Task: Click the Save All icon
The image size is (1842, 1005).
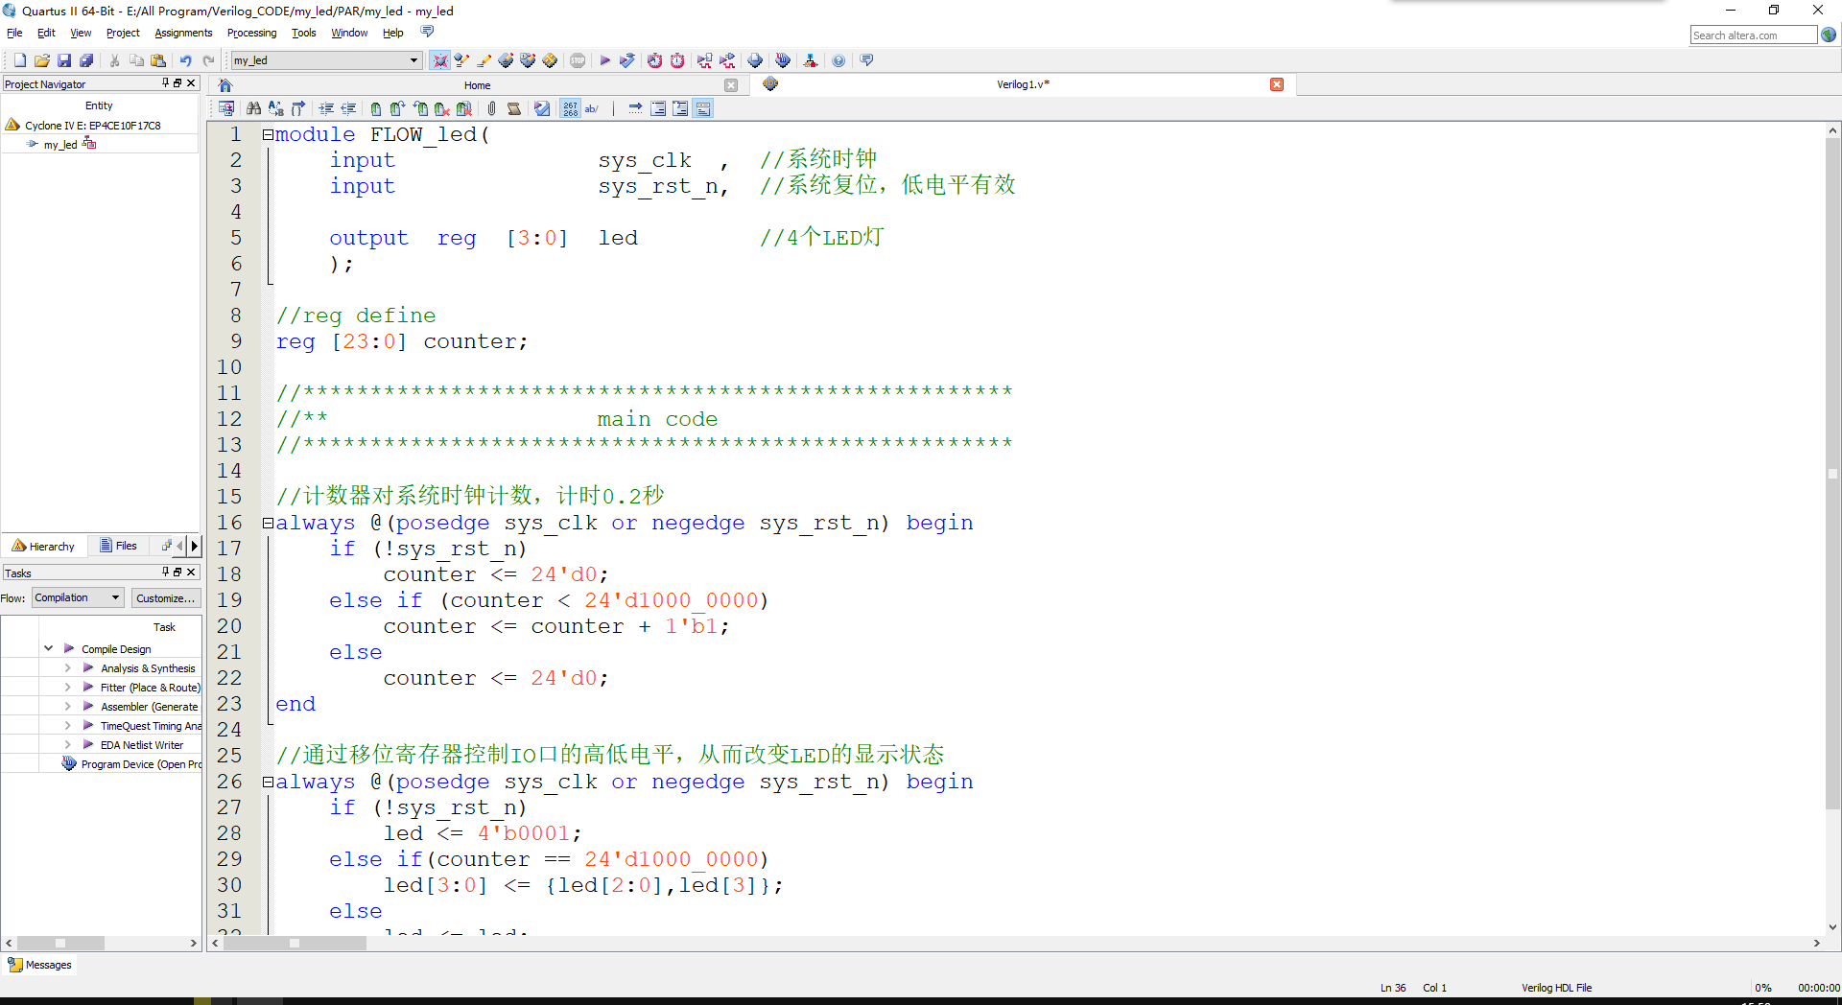Action: [x=85, y=60]
